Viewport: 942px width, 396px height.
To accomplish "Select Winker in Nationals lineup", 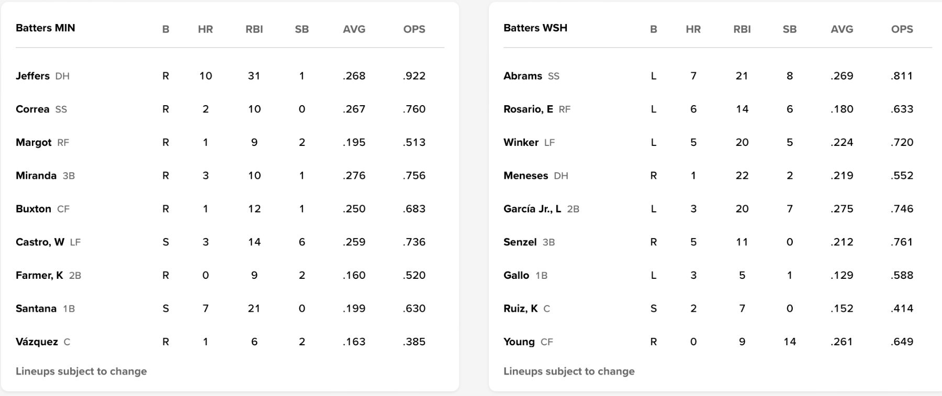I will point(521,142).
